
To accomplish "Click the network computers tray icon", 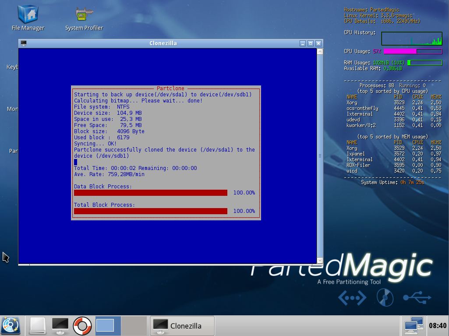I will click(x=413, y=325).
